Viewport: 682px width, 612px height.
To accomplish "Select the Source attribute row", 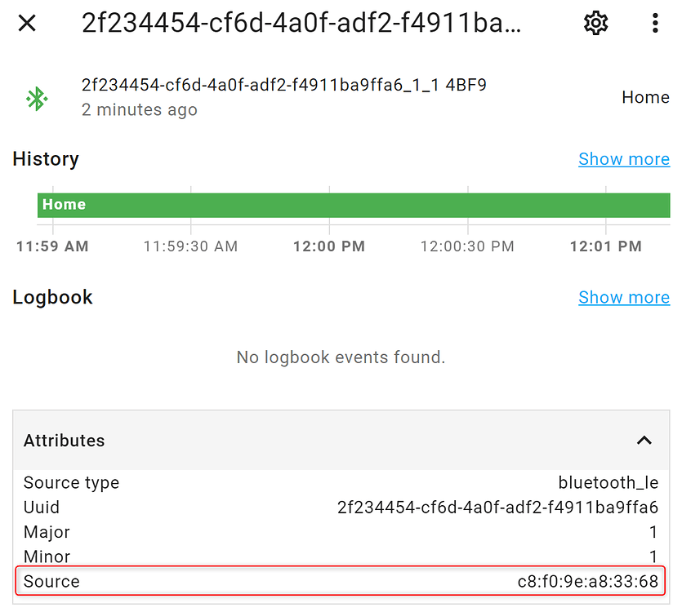I will (341, 581).
